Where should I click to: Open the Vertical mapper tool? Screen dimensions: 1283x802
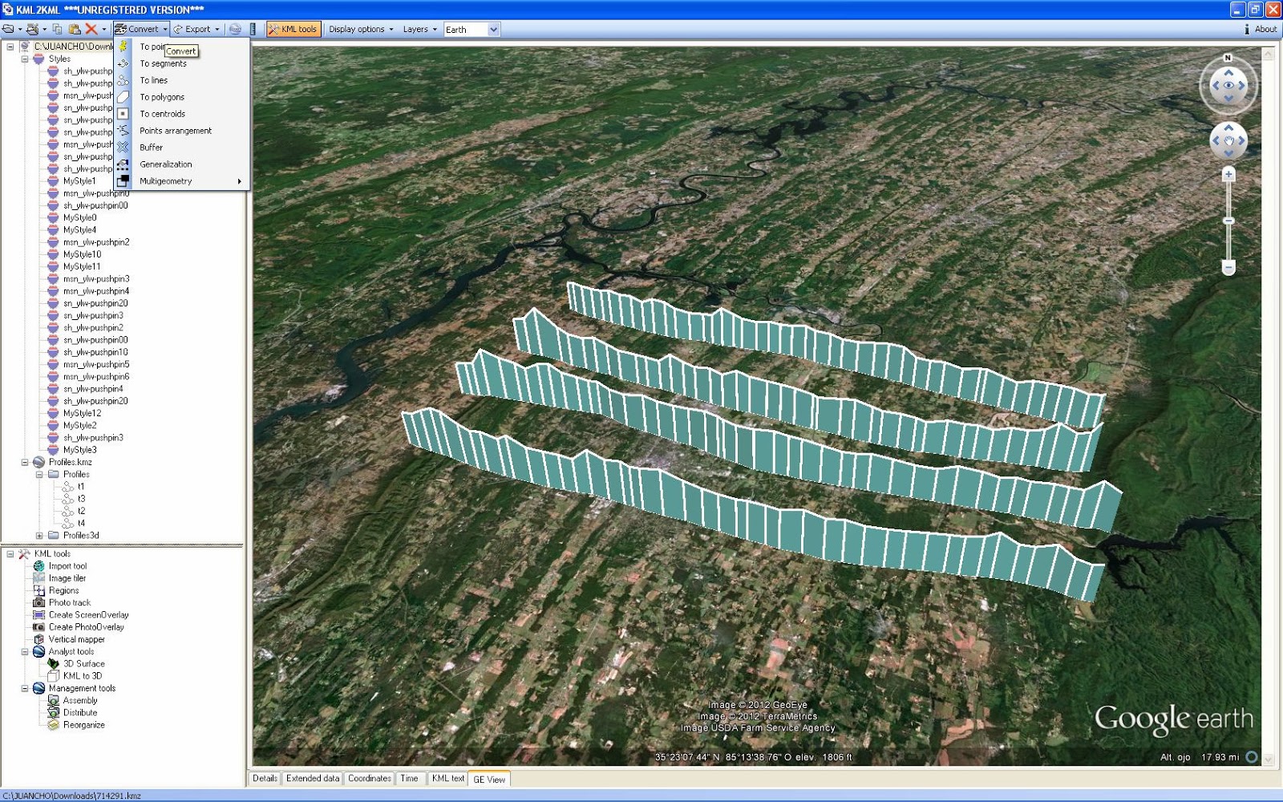coord(76,639)
